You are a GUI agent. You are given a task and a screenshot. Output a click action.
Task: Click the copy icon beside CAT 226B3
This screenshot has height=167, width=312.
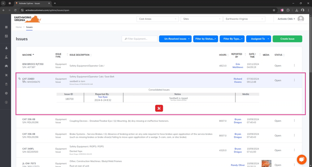[19, 79]
